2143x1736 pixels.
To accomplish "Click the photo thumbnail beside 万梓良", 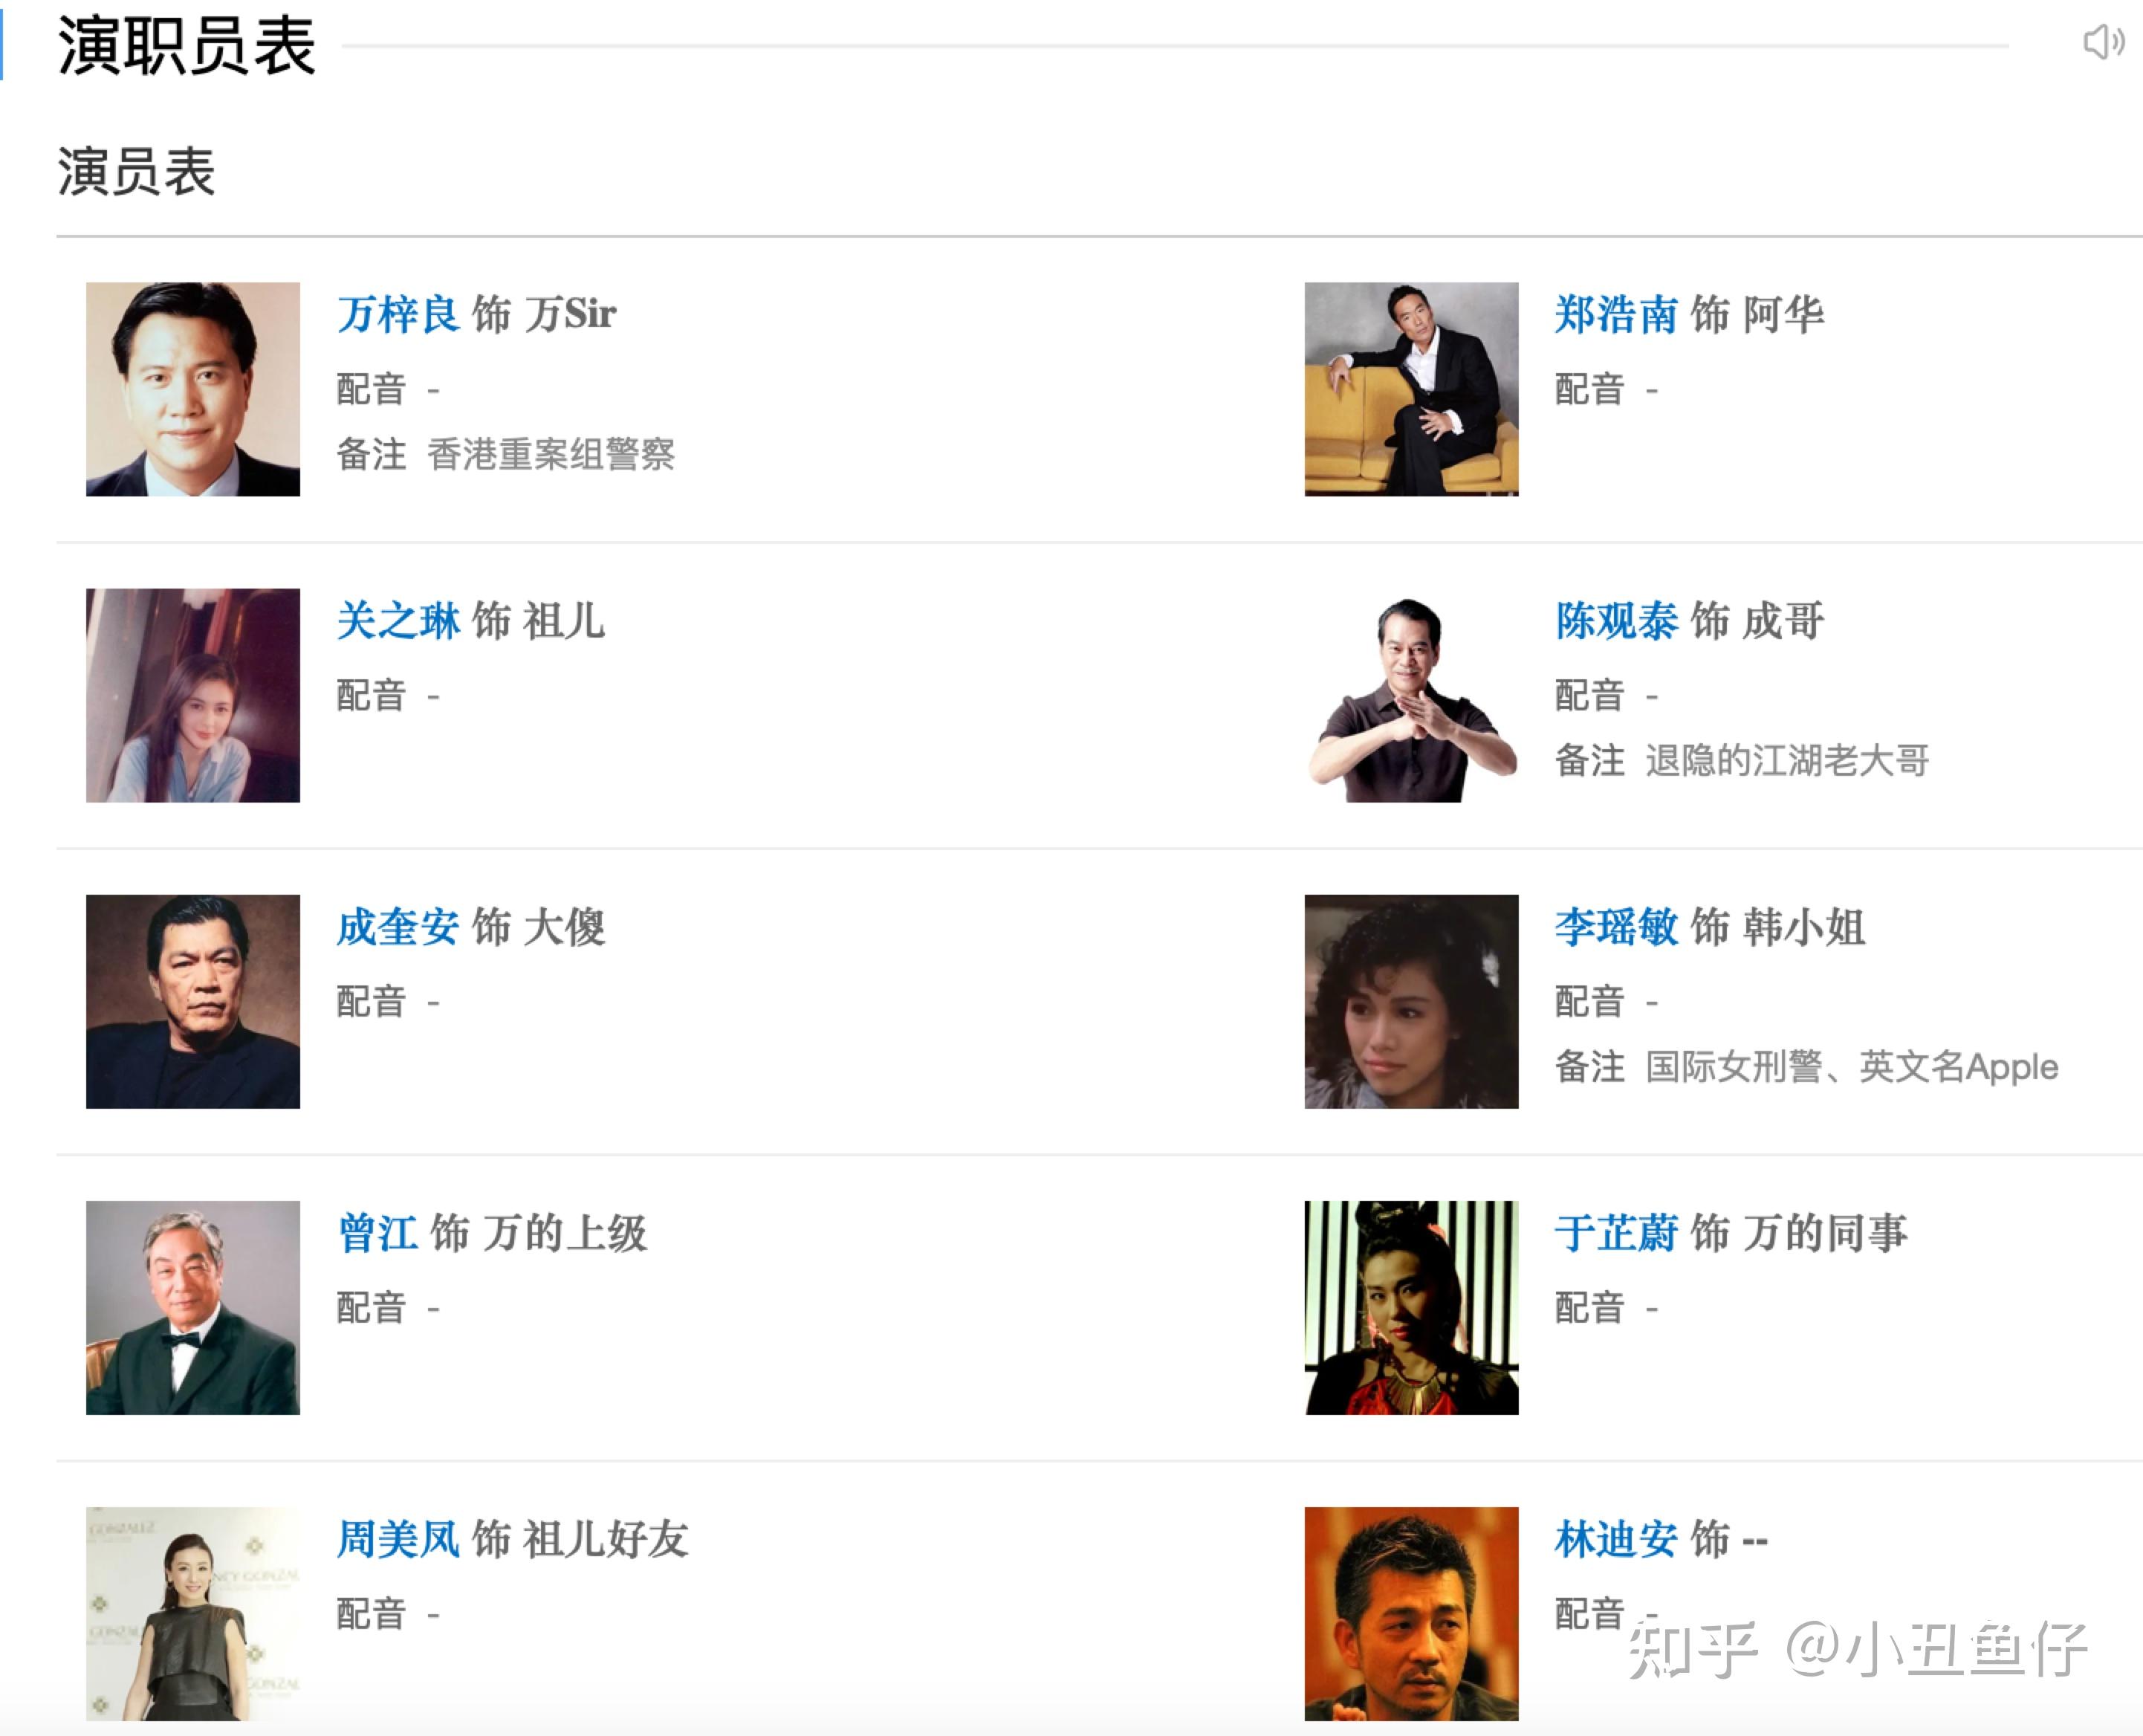I will click(x=193, y=389).
